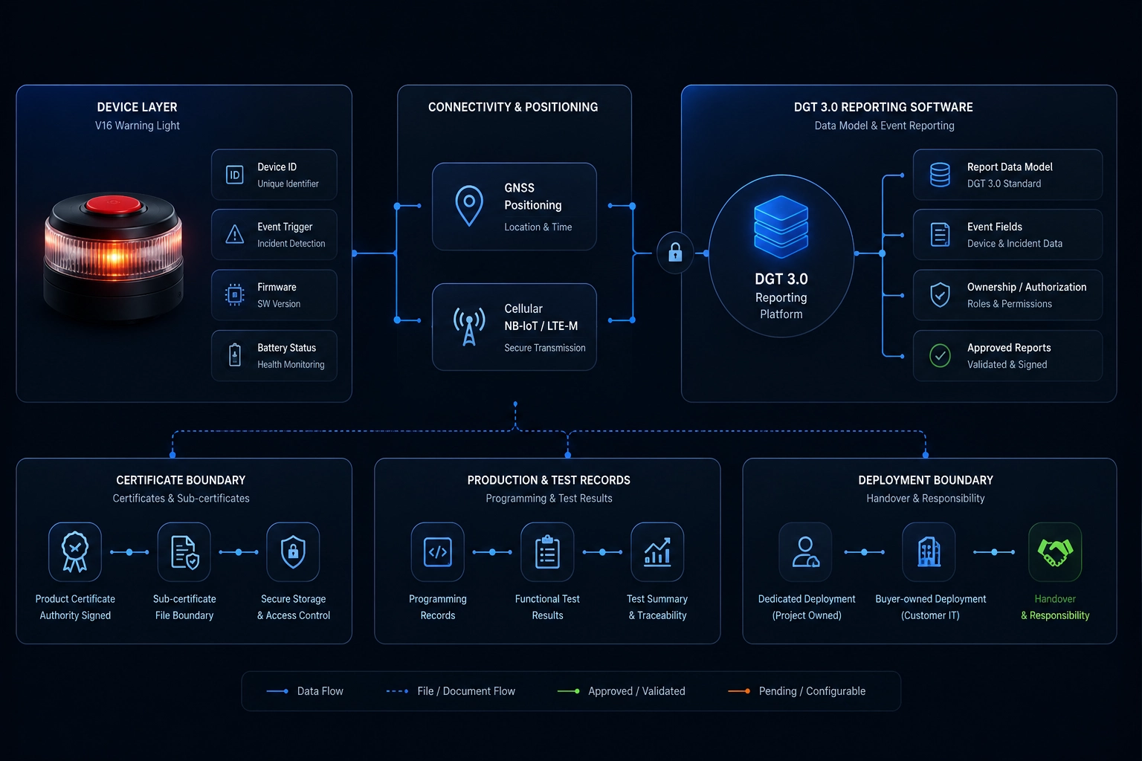Click the DEVICE LAYER heading

click(x=137, y=107)
